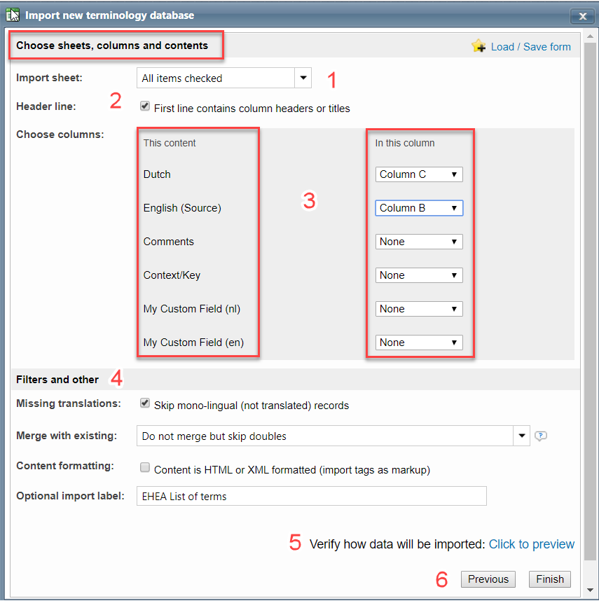
Task: Expand My Custom Field (en) dropdown
Action: (419, 343)
